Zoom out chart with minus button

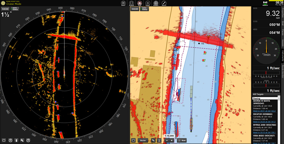click(x=167, y=140)
